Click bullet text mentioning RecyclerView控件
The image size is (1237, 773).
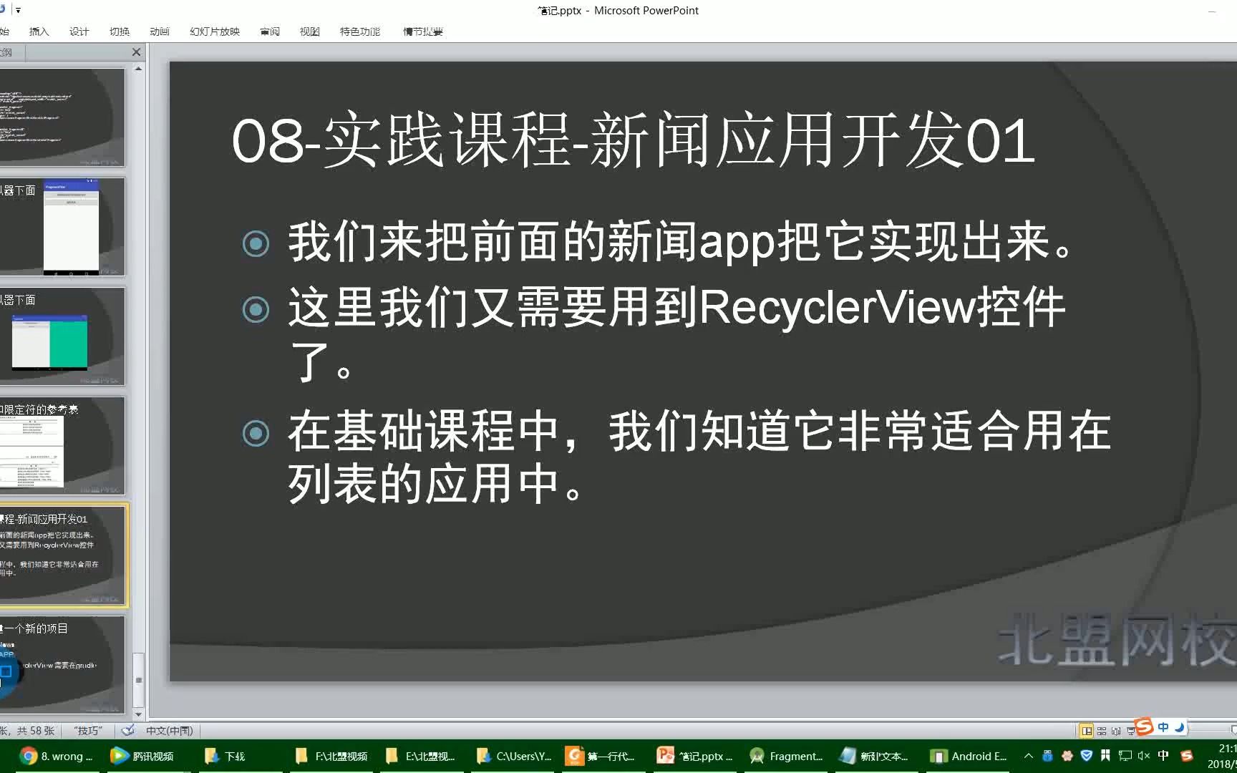676,334
